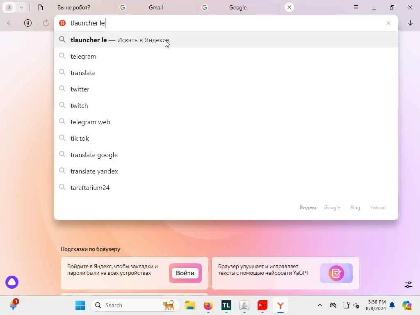Switch to the 'Вы не робот?' tab

(74, 7)
